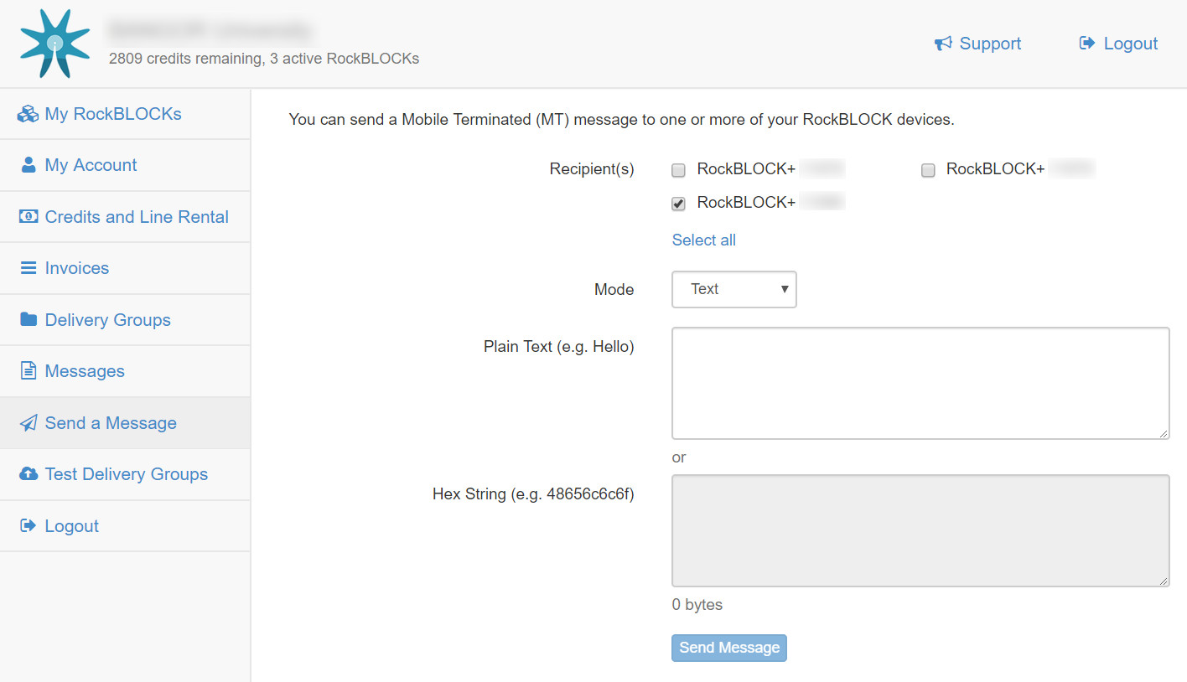Click into the Plain Text message box
Screen dimensions: 1187x682
point(920,383)
